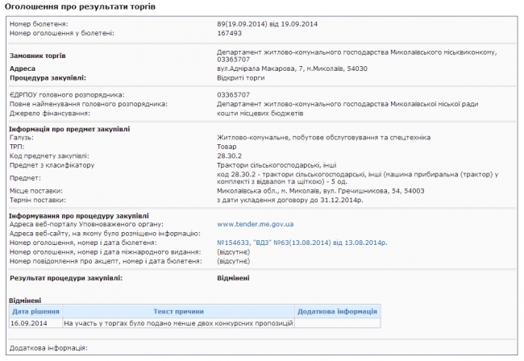Click the industry value "Житлово-комунальне, побутове обслуговування"
This screenshot has width=524, height=361.
319,137
